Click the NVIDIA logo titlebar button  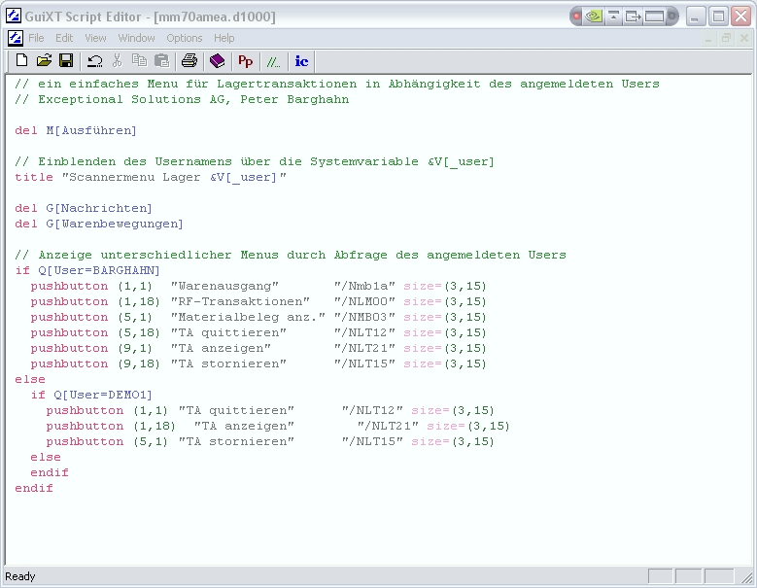point(594,17)
